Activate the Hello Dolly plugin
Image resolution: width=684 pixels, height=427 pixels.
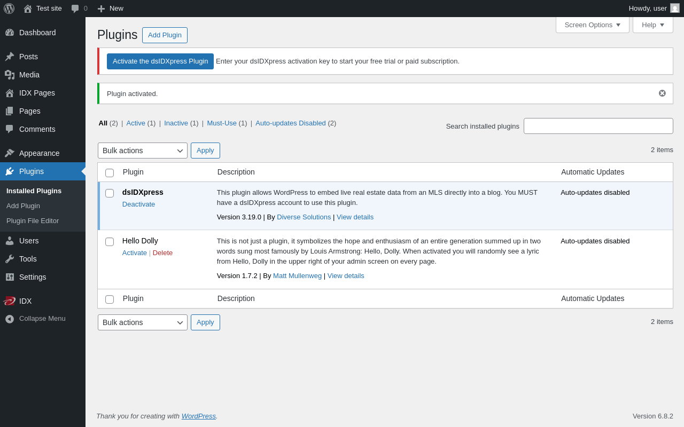(x=135, y=252)
